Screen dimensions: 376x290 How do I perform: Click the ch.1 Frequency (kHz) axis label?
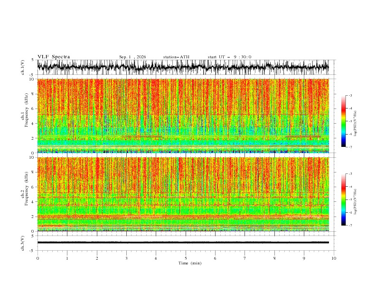[25, 116]
